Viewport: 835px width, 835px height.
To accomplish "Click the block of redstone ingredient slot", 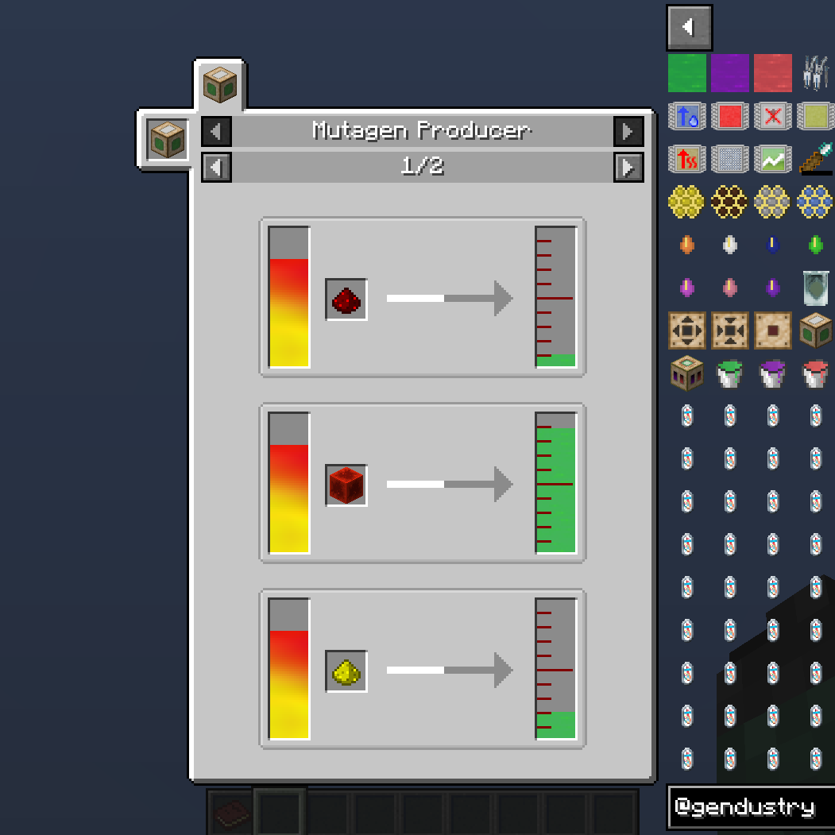I will (x=346, y=485).
